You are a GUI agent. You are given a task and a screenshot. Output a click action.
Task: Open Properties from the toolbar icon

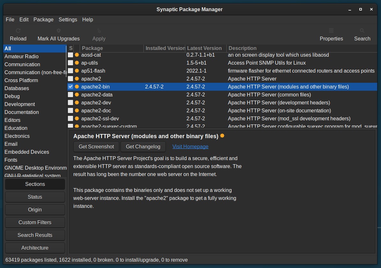pyautogui.click(x=331, y=31)
